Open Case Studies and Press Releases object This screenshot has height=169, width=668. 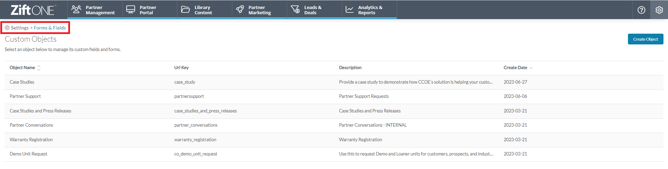click(x=40, y=111)
